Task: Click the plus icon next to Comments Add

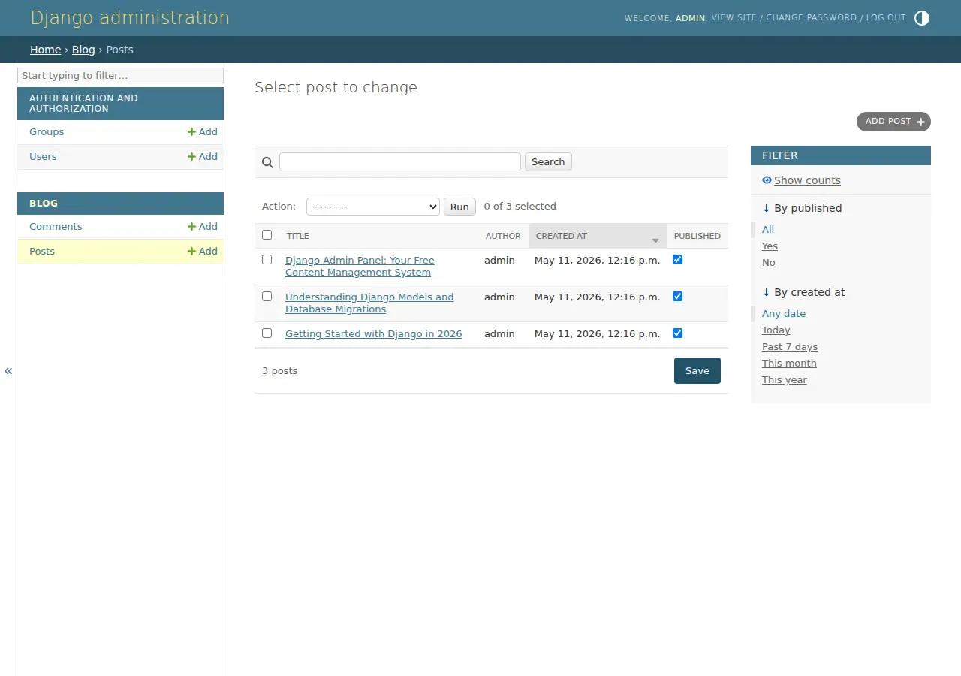Action: (191, 226)
